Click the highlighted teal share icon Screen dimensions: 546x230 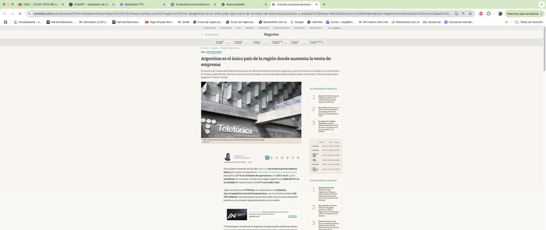click(x=267, y=158)
